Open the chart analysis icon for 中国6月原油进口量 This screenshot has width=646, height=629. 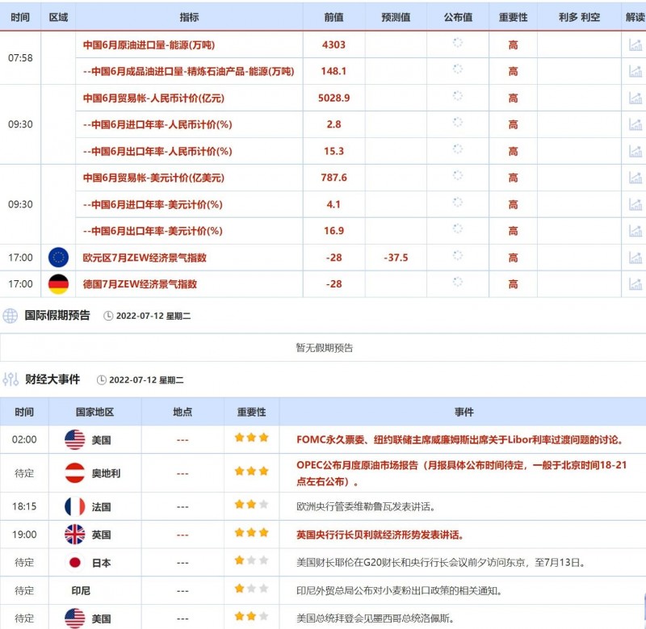pos(636,44)
